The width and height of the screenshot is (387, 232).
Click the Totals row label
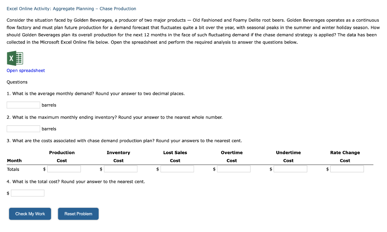point(14,169)
